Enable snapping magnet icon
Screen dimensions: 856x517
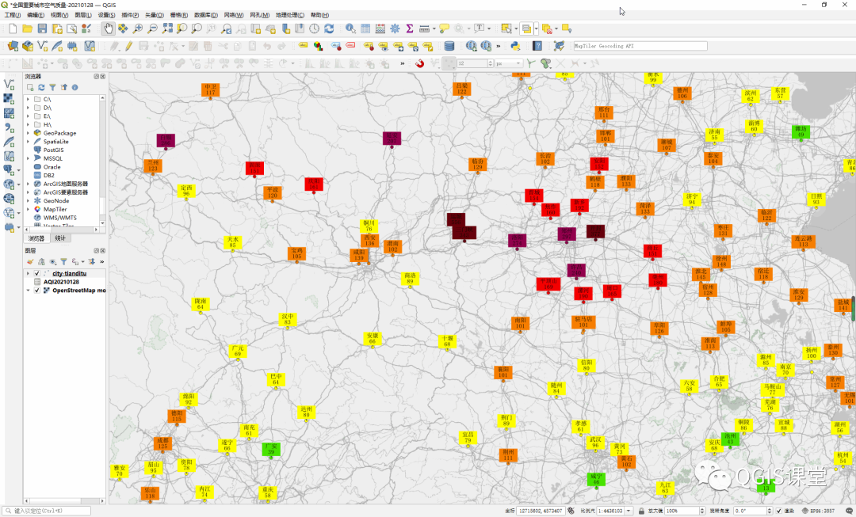click(419, 64)
